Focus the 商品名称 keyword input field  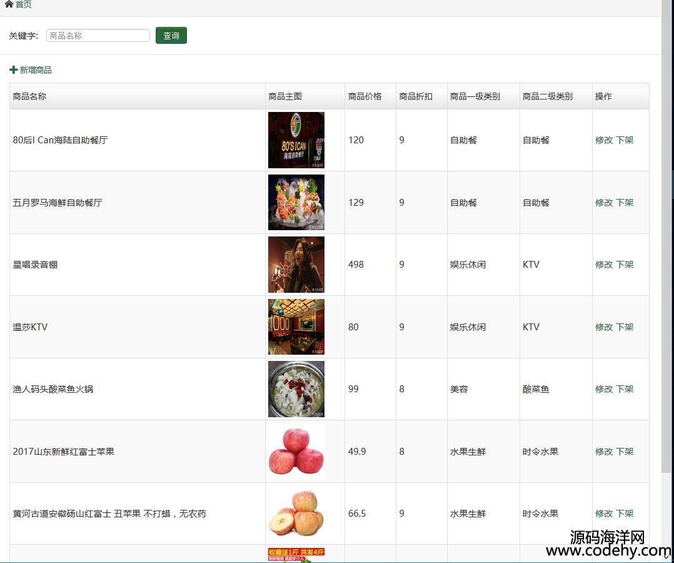98,35
